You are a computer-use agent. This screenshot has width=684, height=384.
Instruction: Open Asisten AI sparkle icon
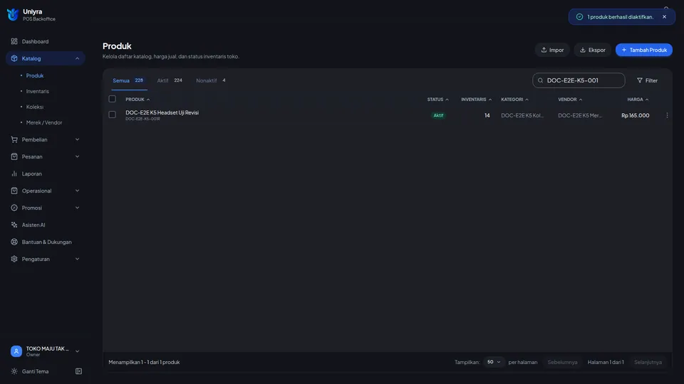tap(14, 225)
